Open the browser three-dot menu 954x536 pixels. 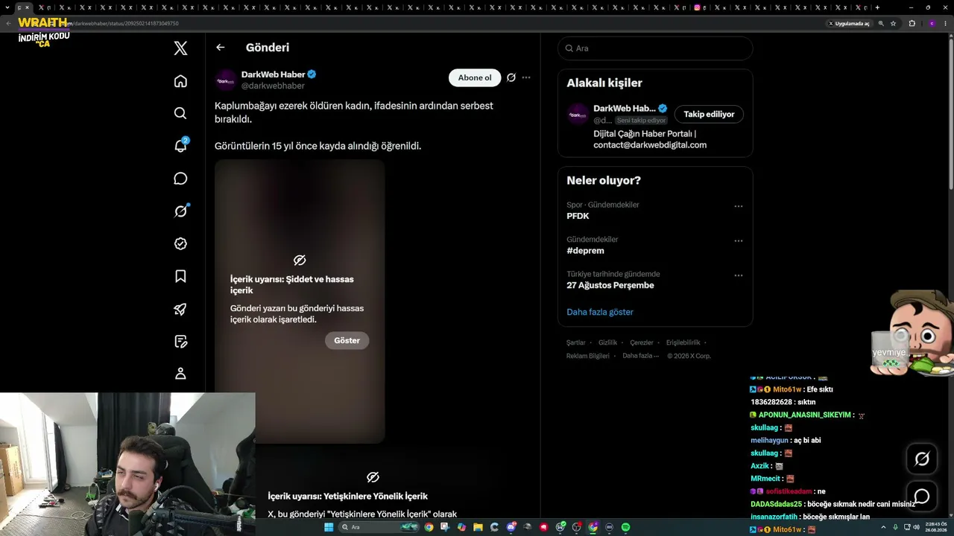tap(946, 23)
